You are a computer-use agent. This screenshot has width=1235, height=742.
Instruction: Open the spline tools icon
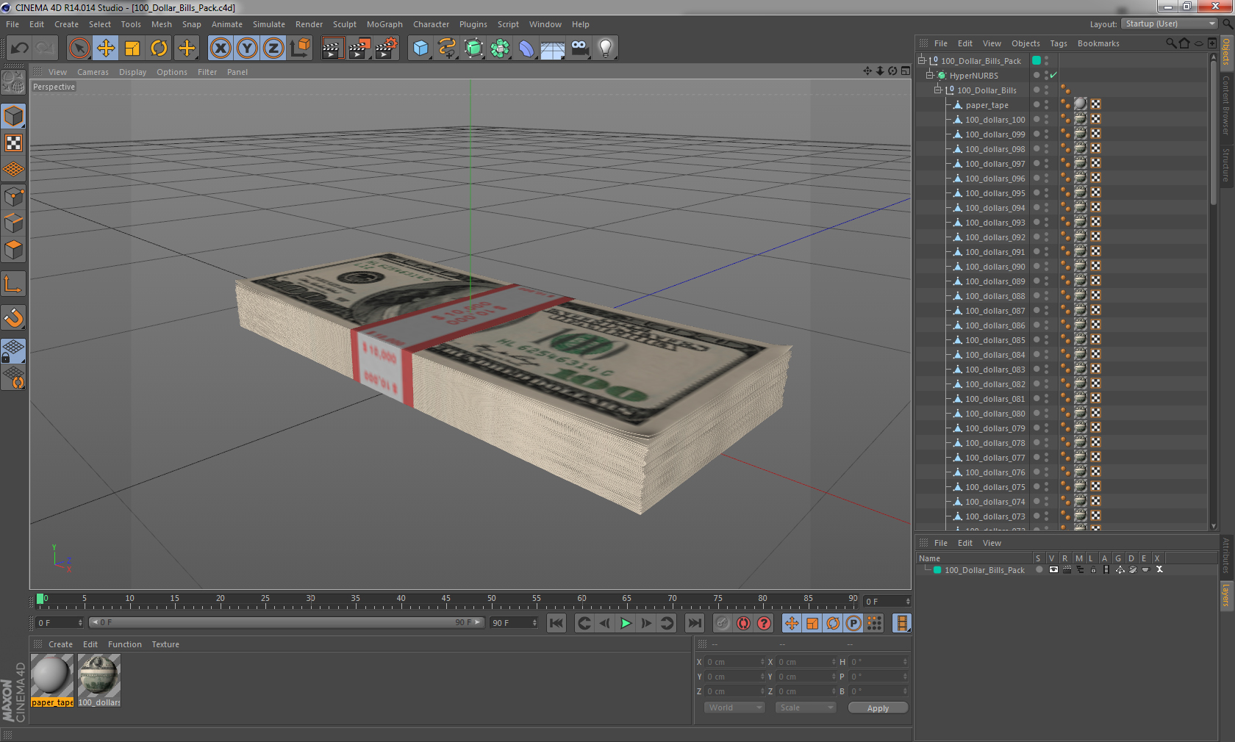coord(447,48)
